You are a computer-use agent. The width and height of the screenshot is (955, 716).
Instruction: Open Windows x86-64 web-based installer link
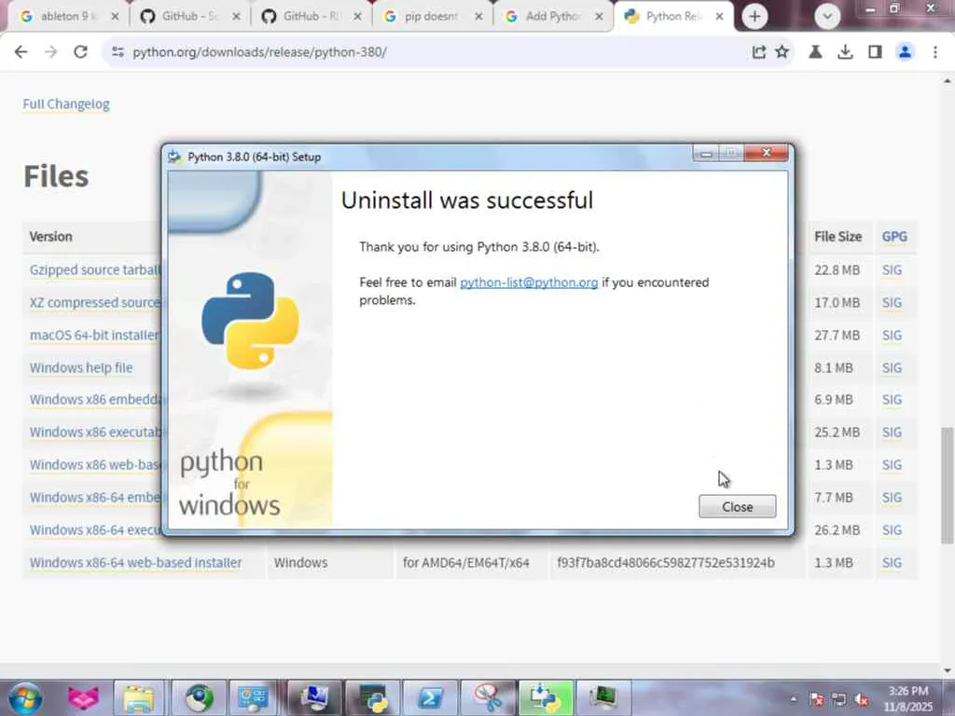136,562
